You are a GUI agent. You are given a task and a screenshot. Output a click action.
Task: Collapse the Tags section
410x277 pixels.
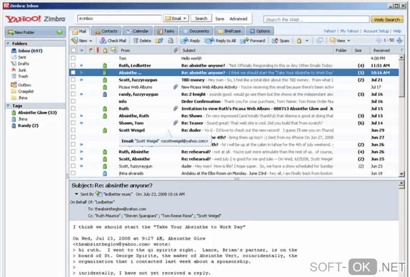pyautogui.click(x=8, y=106)
